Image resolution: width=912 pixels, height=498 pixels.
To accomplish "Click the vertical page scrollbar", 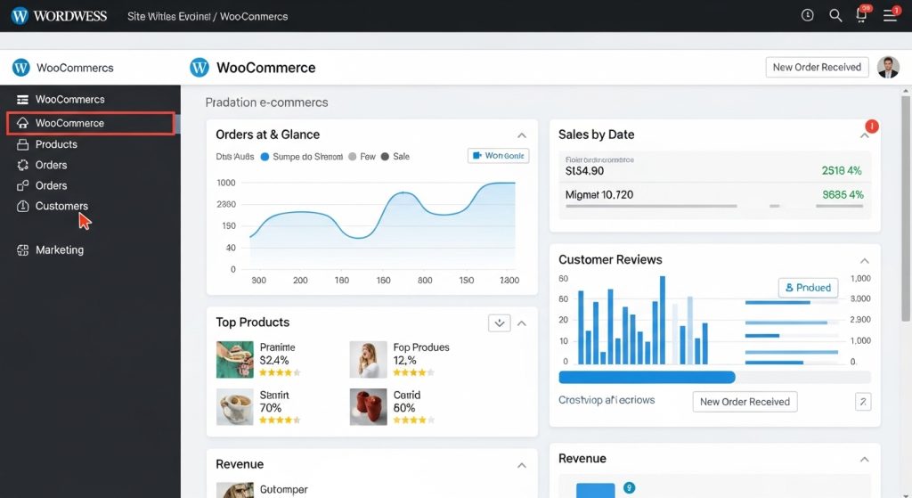I will pyautogui.click(x=905, y=208).
